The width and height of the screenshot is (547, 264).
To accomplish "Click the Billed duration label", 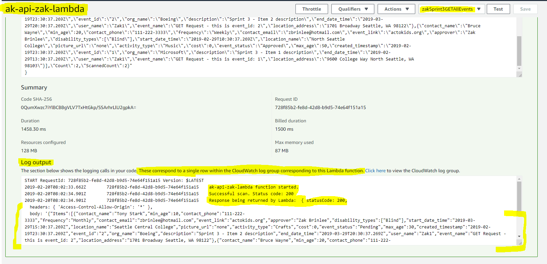I will [x=290, y=121].
